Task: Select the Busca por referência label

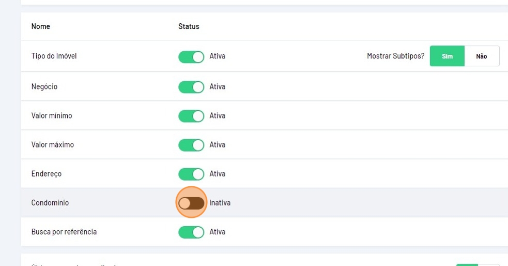Action: point(64,232)
